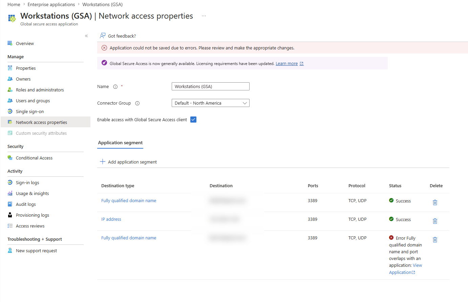Screen dimensions: 468x302
Task: Click the Ports column header
Action: [313, 186]
